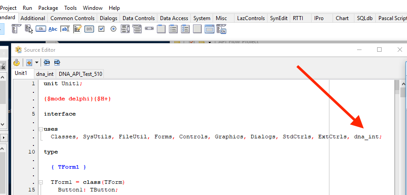Select the TLabel Abc component icon
The height and width of the screenshot is (195, 407).
pyautogui.click(x=53, y=29)
